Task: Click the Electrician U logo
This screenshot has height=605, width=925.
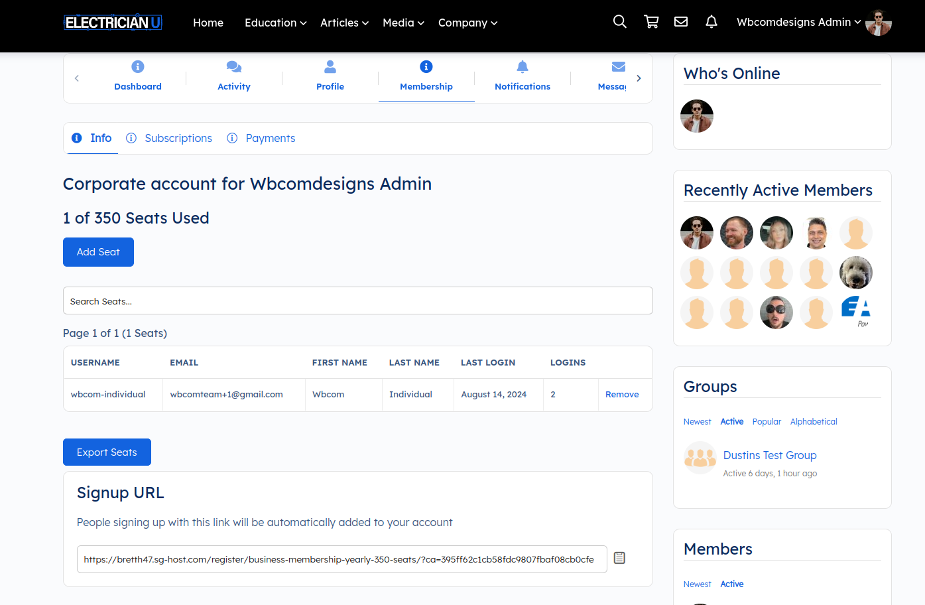Action: tap(113, 23)
